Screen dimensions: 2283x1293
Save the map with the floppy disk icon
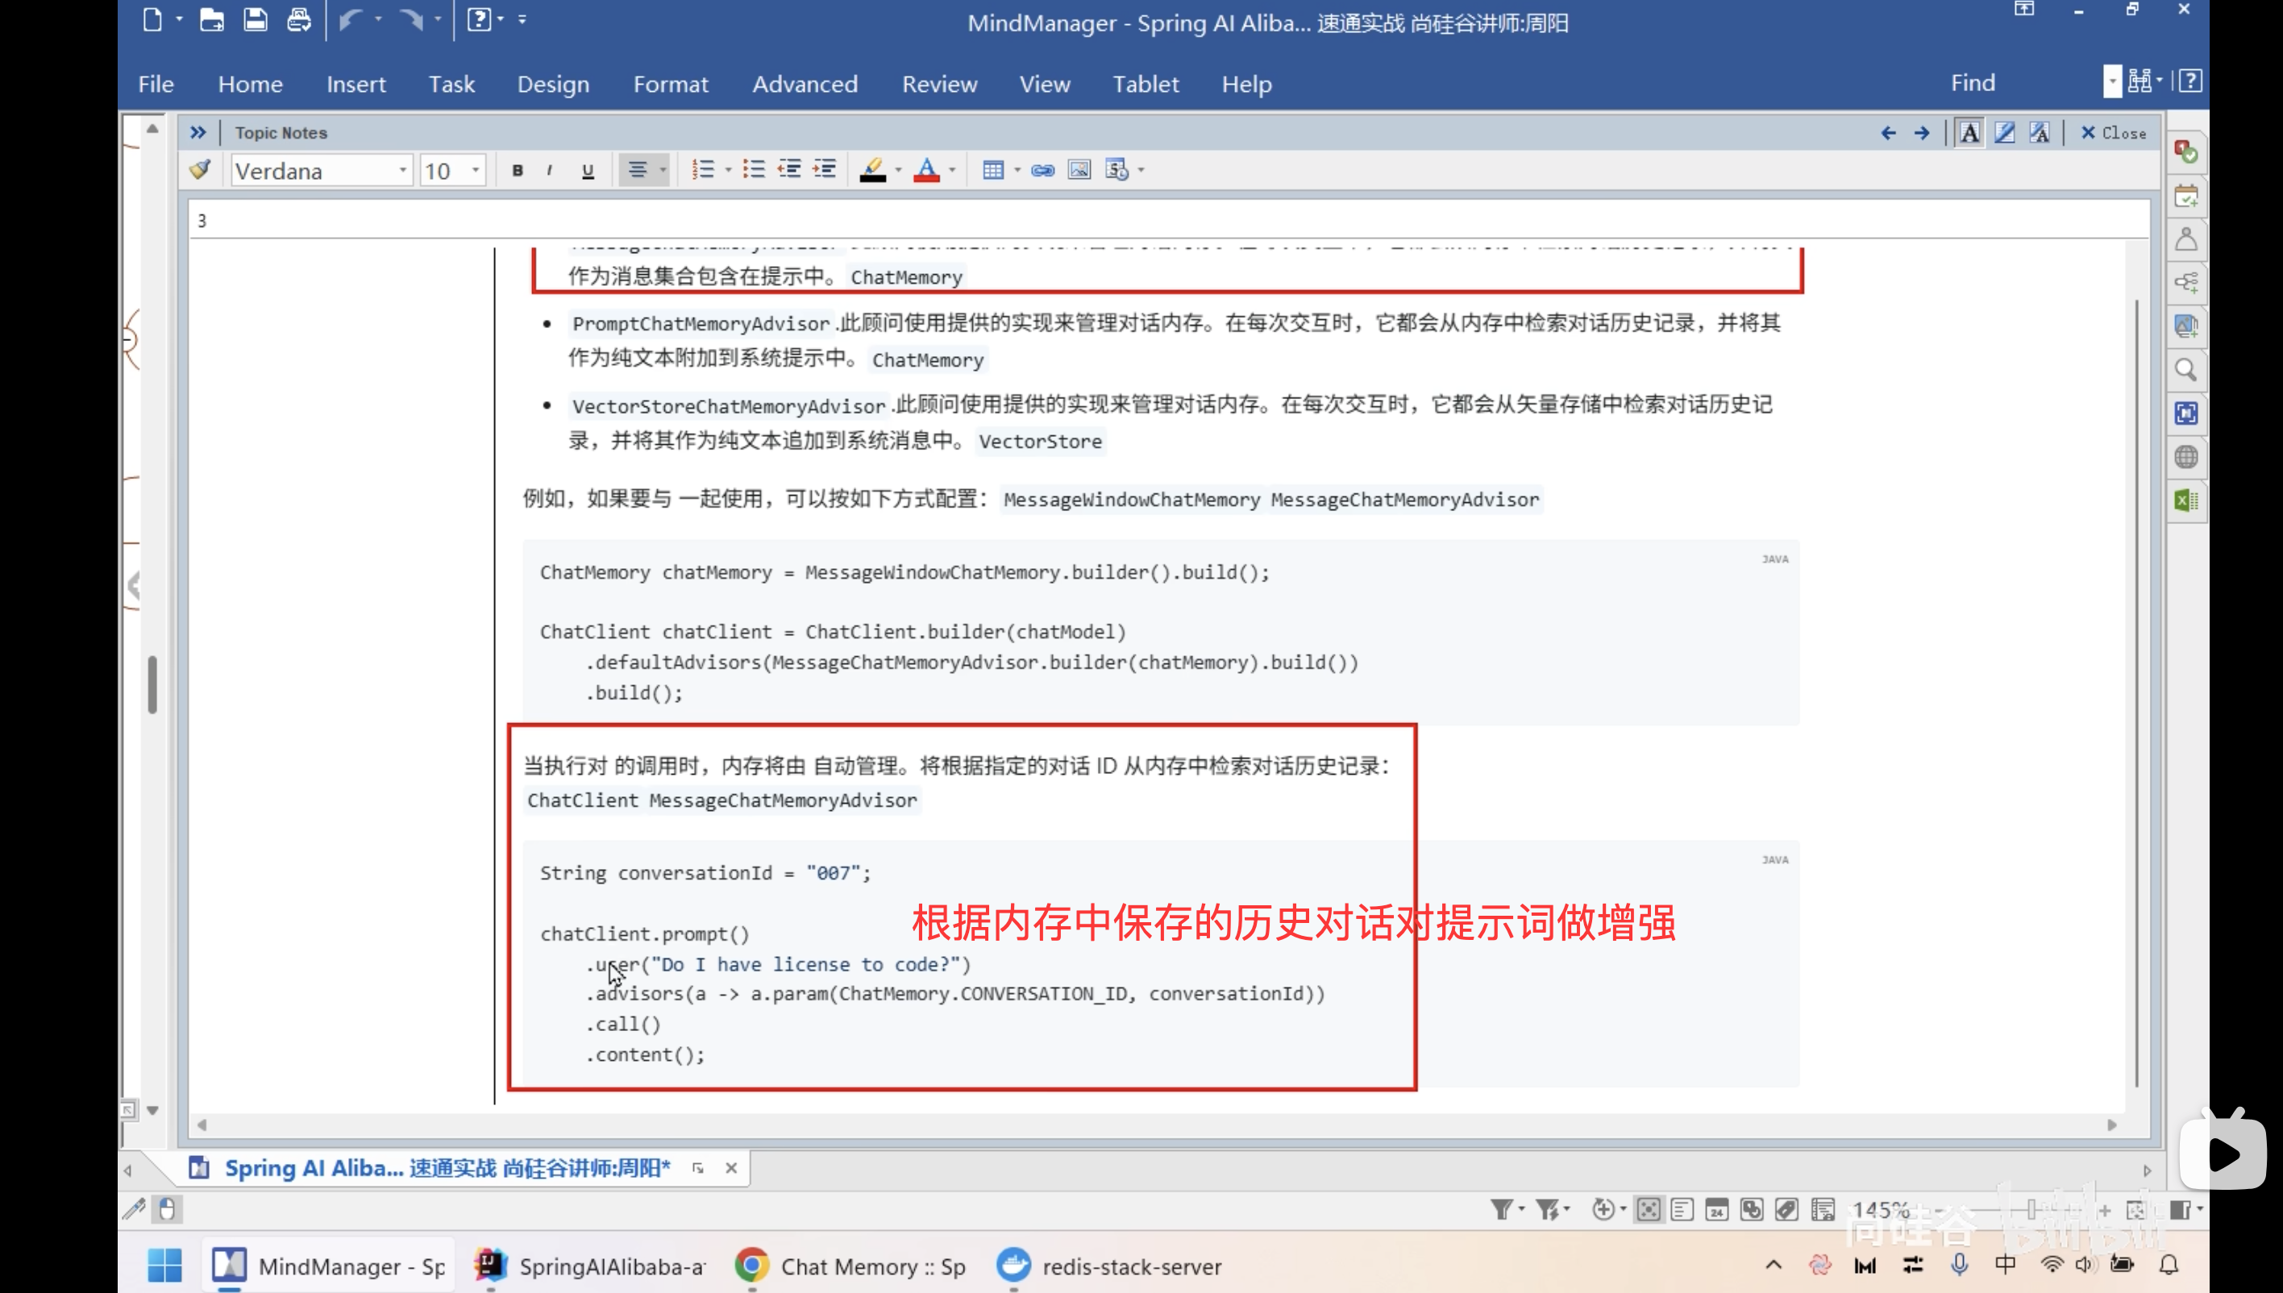[x=256, y=19]
